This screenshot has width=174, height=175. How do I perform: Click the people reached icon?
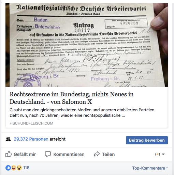pos(8,139)
